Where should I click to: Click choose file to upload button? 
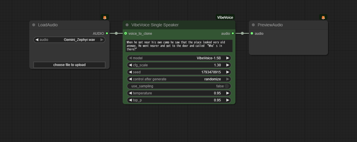[x=69, y=65]
